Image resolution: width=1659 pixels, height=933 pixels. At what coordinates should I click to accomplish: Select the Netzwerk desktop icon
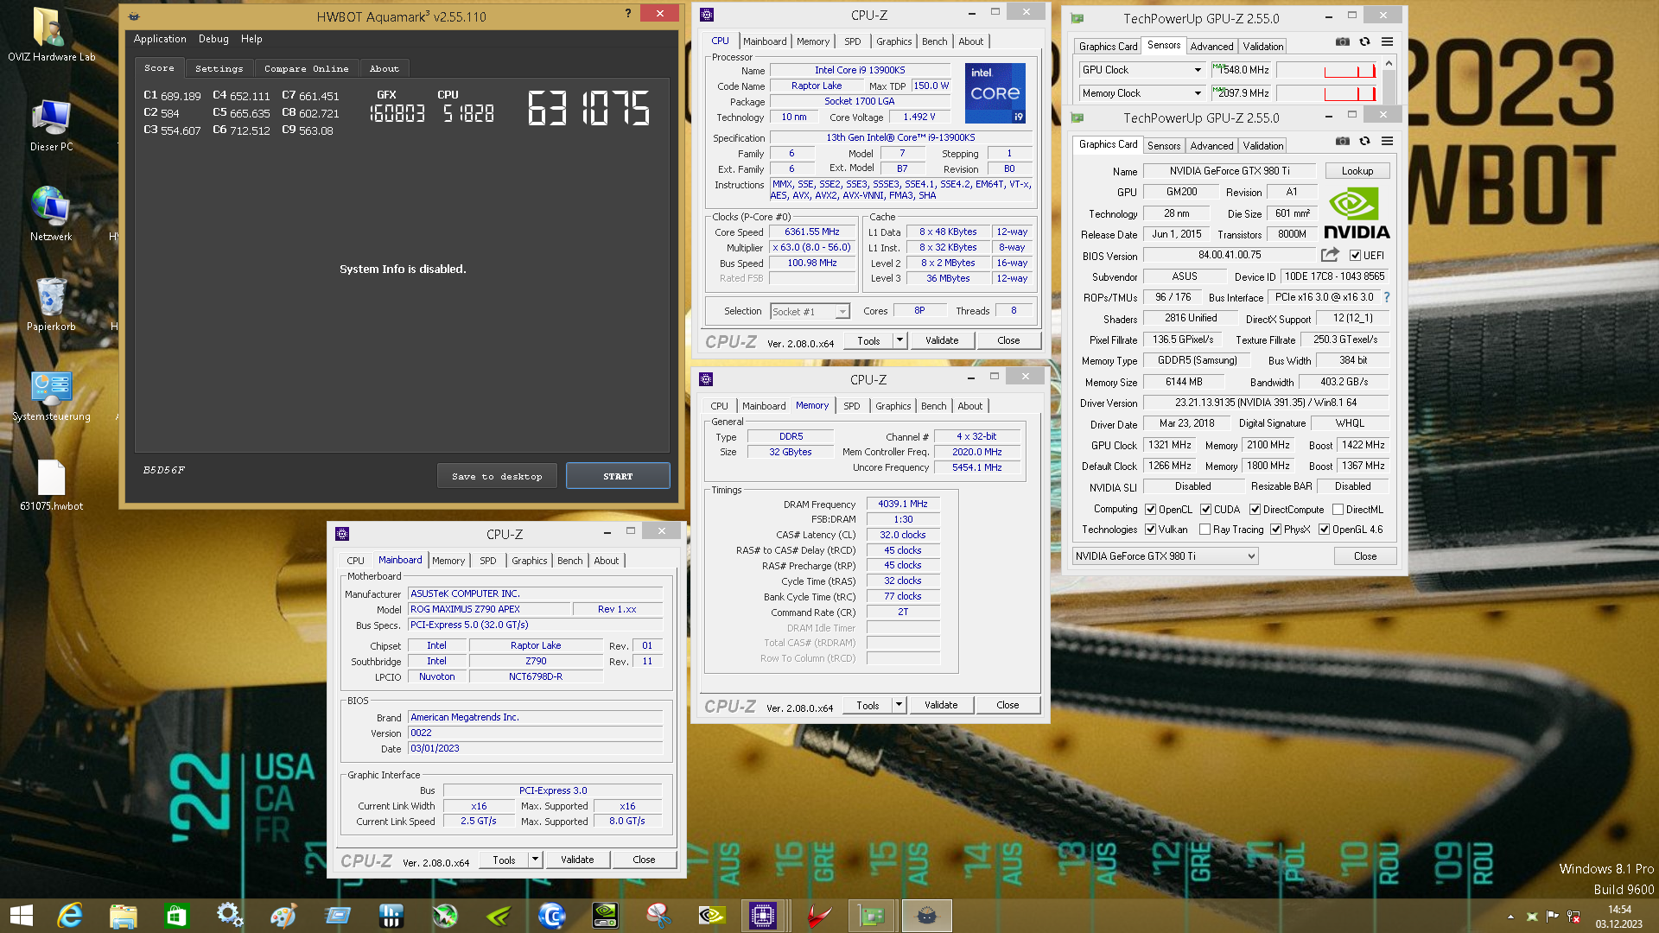51,214
